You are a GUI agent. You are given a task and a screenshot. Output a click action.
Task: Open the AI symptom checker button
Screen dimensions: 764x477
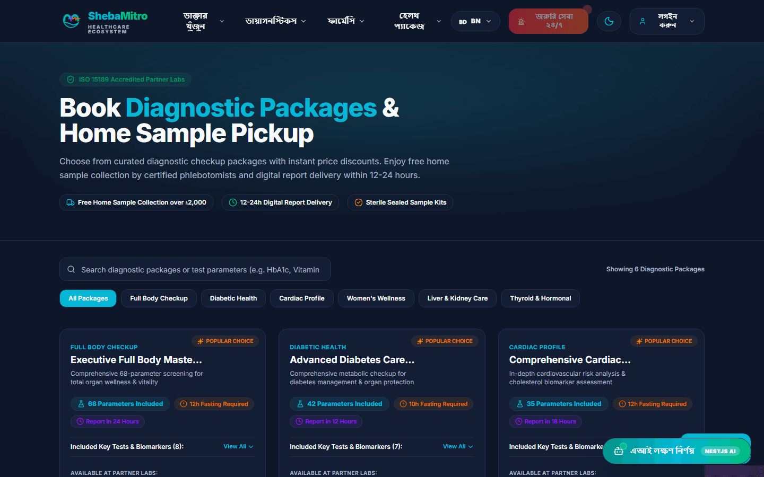[676, 451]
